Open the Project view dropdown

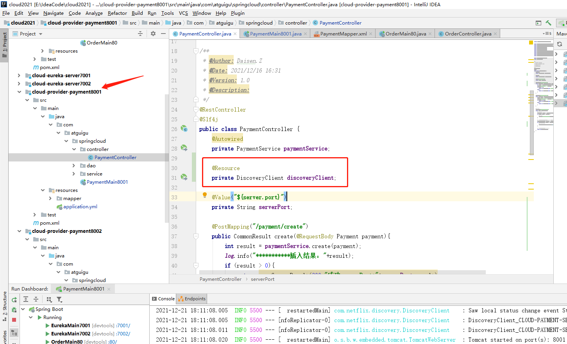41,34
